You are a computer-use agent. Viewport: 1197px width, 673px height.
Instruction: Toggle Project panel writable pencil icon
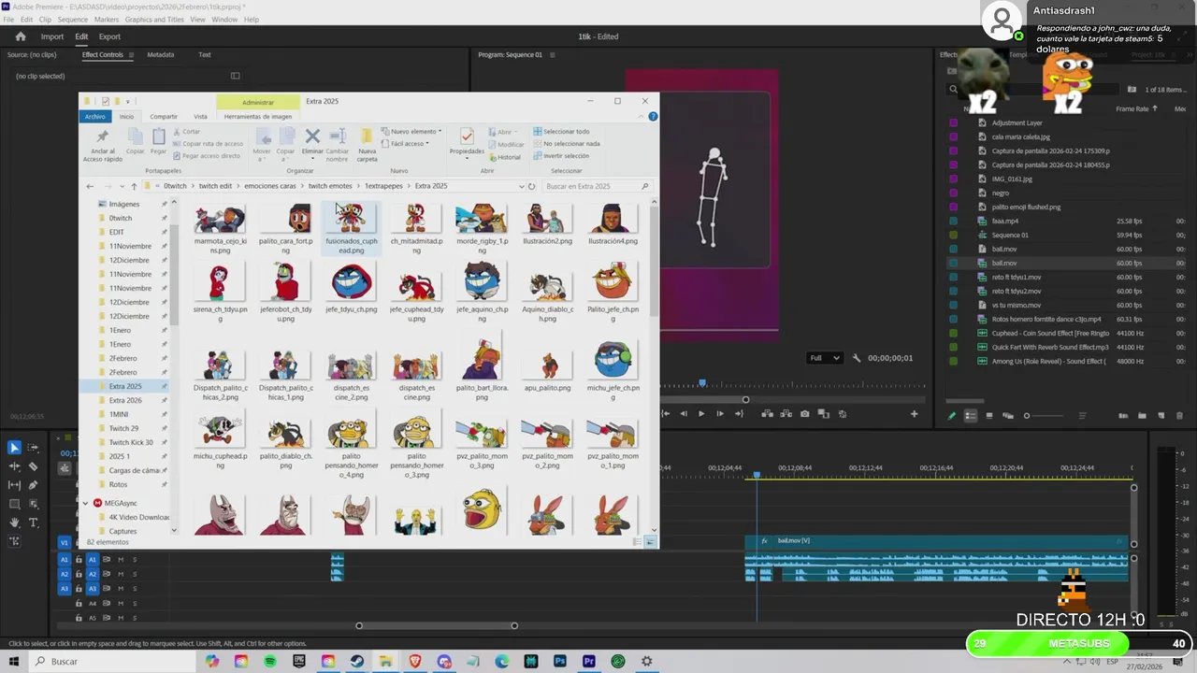pos(952,416)
